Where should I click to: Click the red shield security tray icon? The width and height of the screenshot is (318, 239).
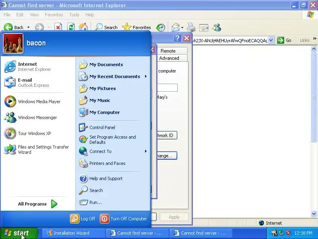288,233
